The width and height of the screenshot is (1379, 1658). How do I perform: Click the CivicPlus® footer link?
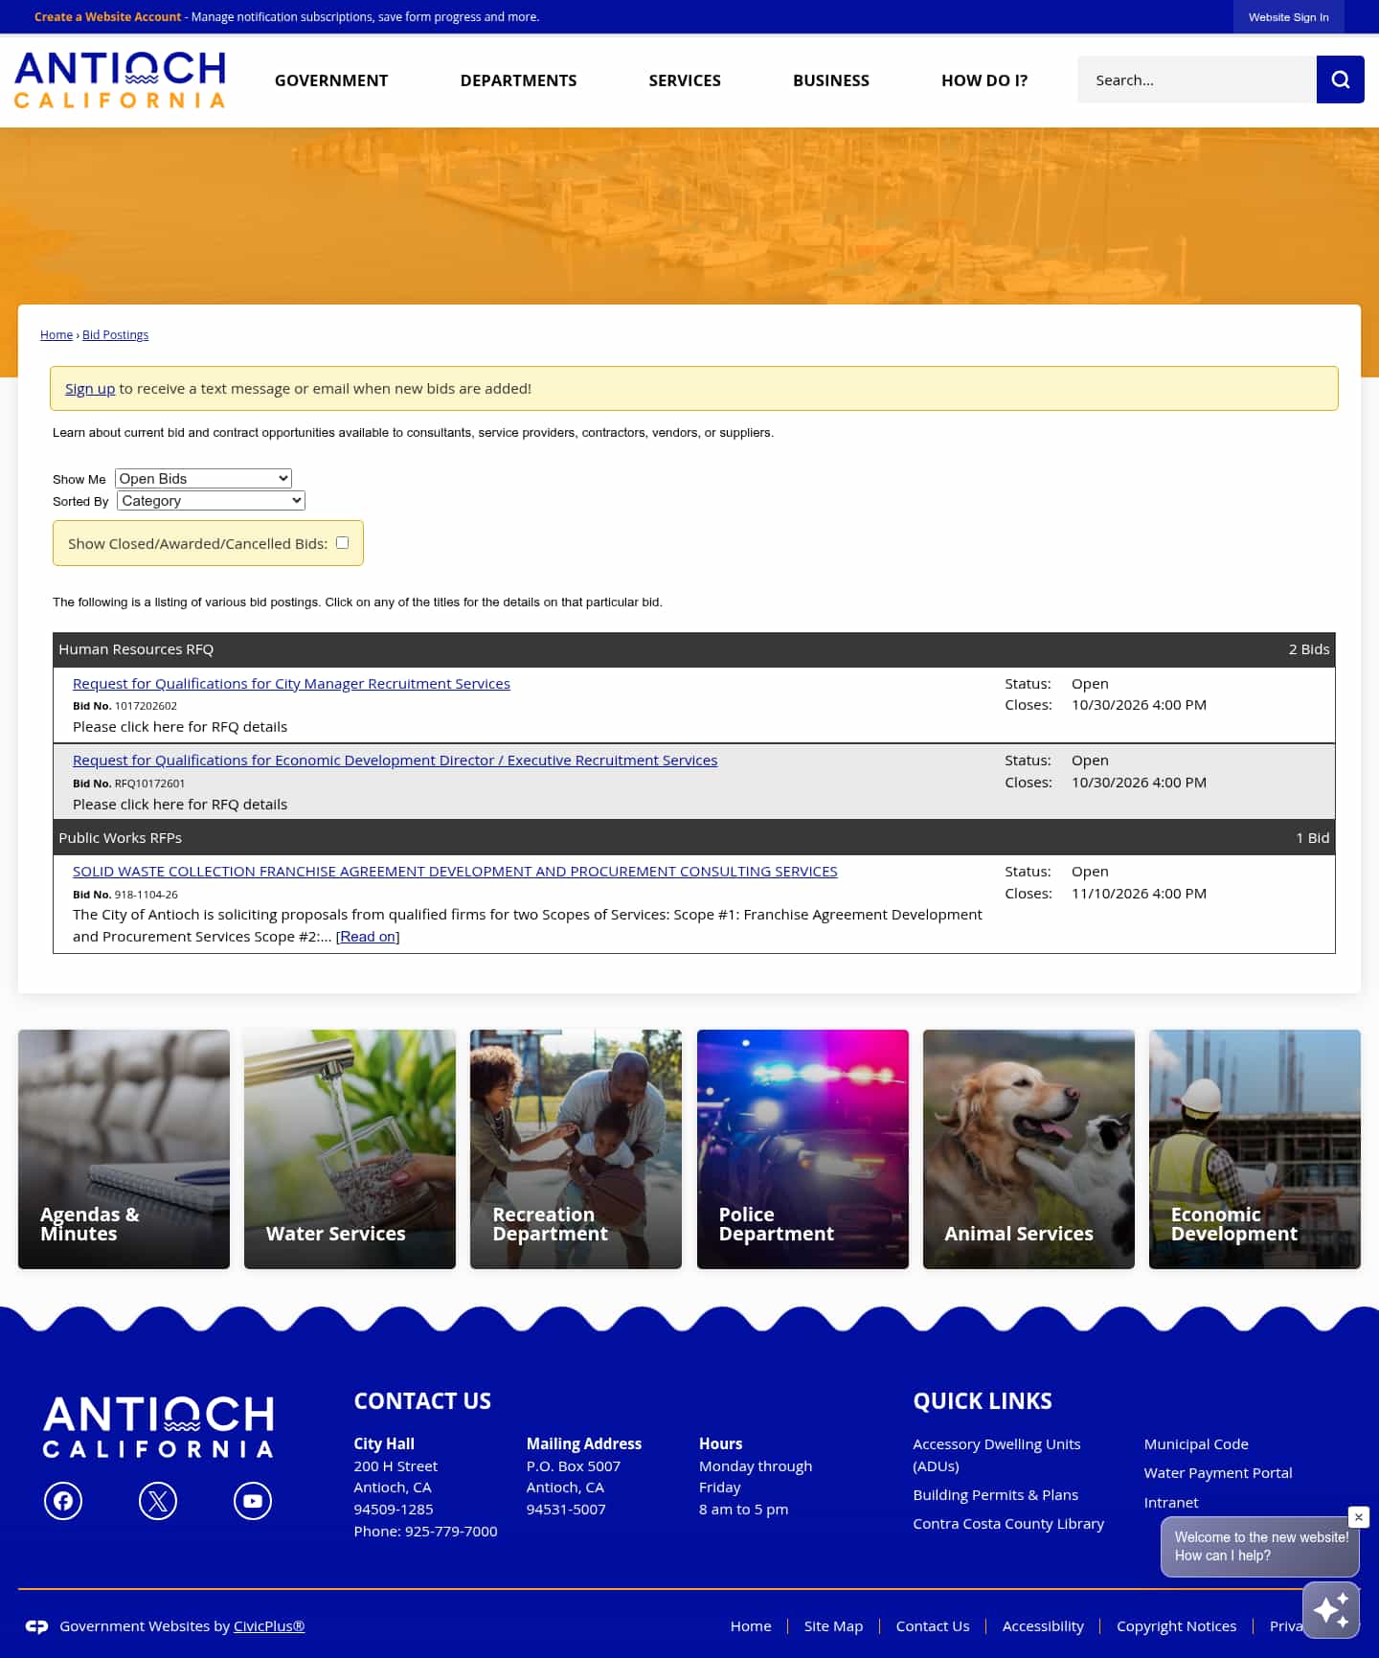[x=269, y=1626]
